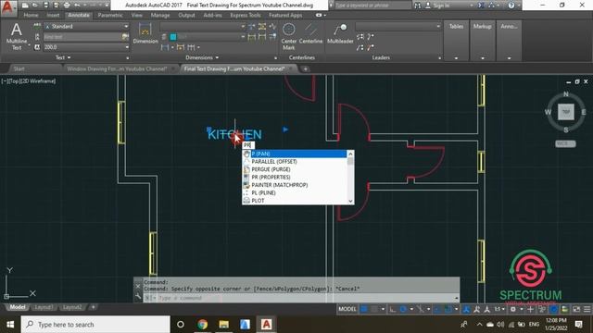
Task: Click the Workspace Switching gear icon
Action: coord(513,309)
